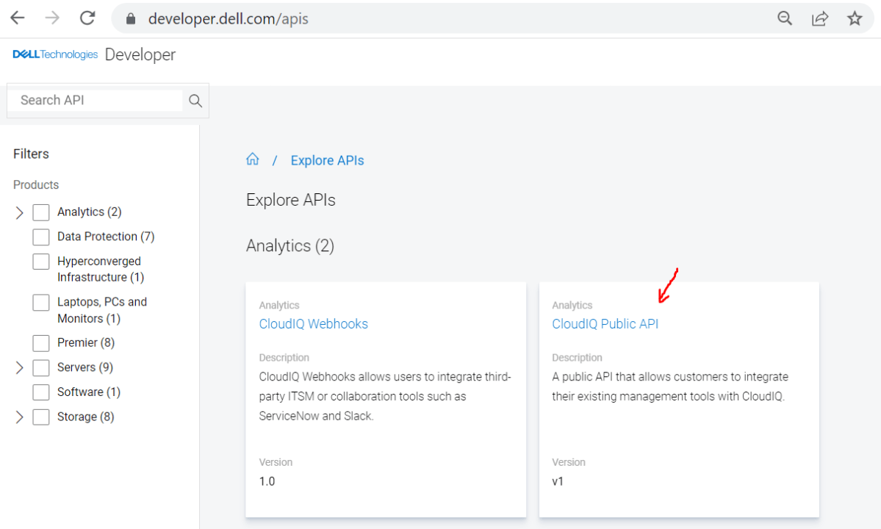Screen dimensions: 881x529
Task: Click the Search API magnifier icon
Action: pos(195,101)
